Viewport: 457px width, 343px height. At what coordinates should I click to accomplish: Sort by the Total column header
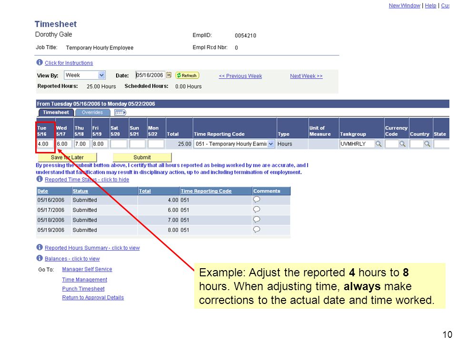(x=145, y=191)
